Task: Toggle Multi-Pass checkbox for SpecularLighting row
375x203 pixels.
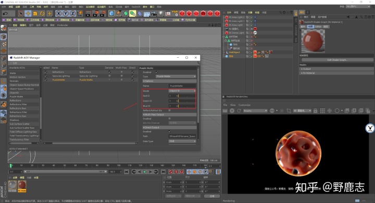Action: point(122,76)
